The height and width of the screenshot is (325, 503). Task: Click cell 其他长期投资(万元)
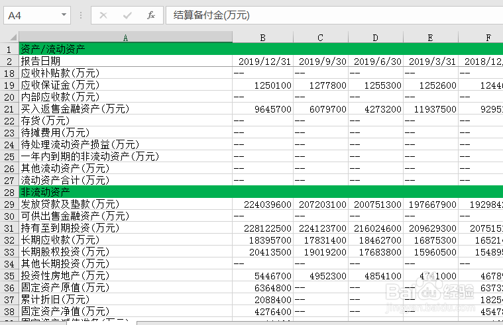pos(125,264)
